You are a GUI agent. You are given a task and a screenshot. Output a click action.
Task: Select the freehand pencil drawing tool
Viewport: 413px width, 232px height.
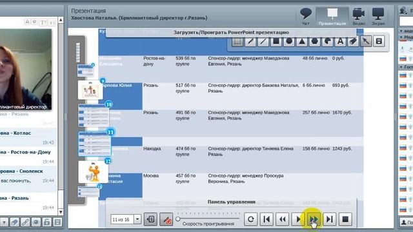[250, 41]
